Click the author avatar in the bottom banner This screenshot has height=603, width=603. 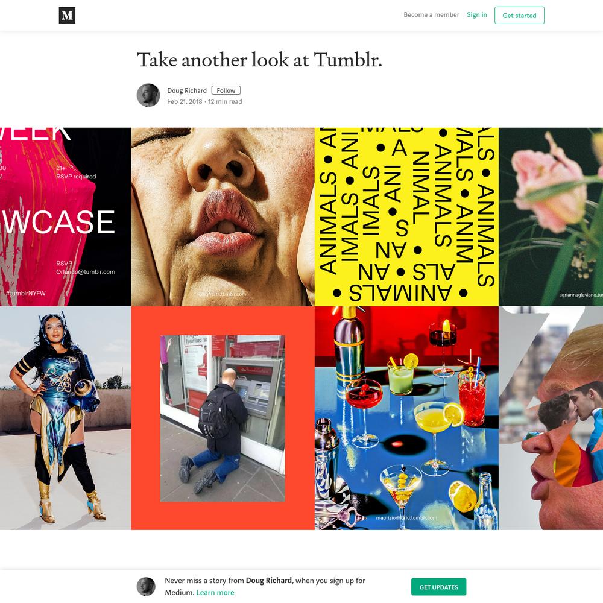click(x=146, y=587)
